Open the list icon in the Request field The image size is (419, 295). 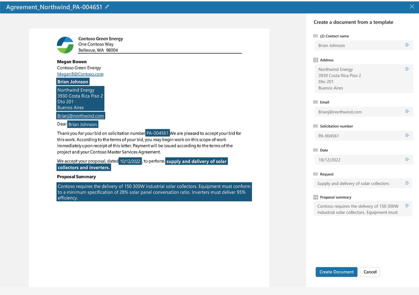pyautogui.click(x=407, y=183)
